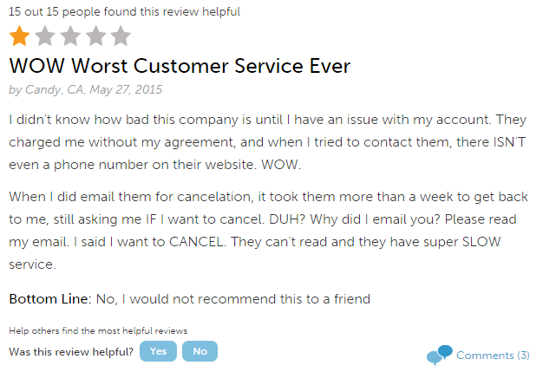Click the Was this review helpful? text

coord(71,352)
